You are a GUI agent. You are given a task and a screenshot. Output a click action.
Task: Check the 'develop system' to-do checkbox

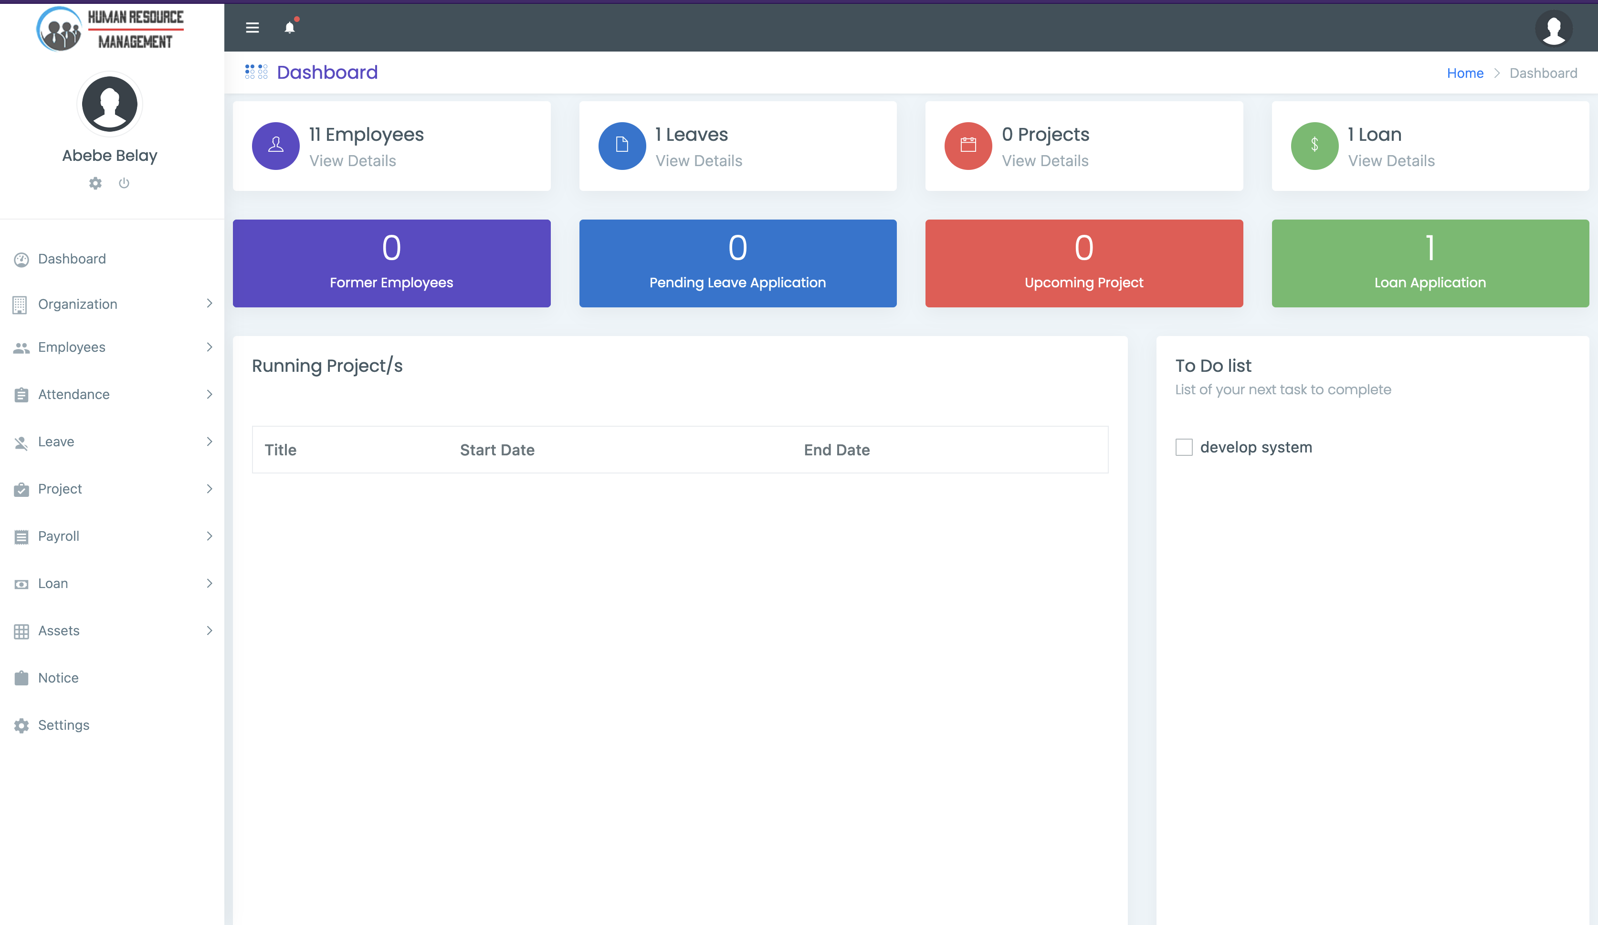(1184, 447)
